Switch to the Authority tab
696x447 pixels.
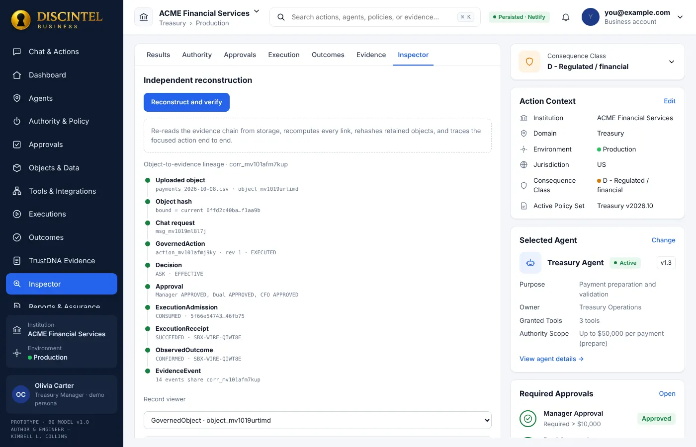click(x=197, y=55)
